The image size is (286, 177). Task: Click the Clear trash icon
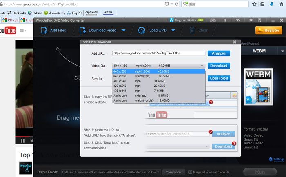(x=192, y=30)
